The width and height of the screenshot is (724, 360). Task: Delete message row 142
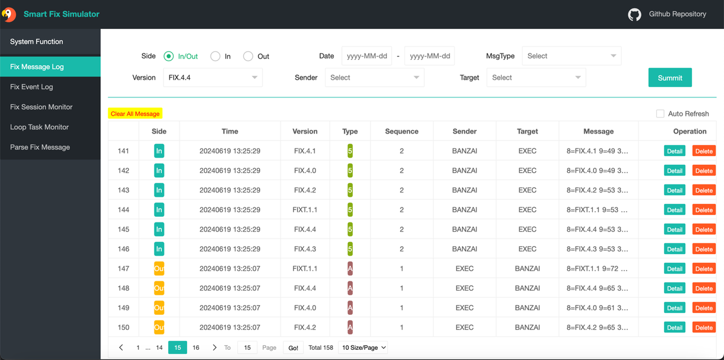coord(704,170)
